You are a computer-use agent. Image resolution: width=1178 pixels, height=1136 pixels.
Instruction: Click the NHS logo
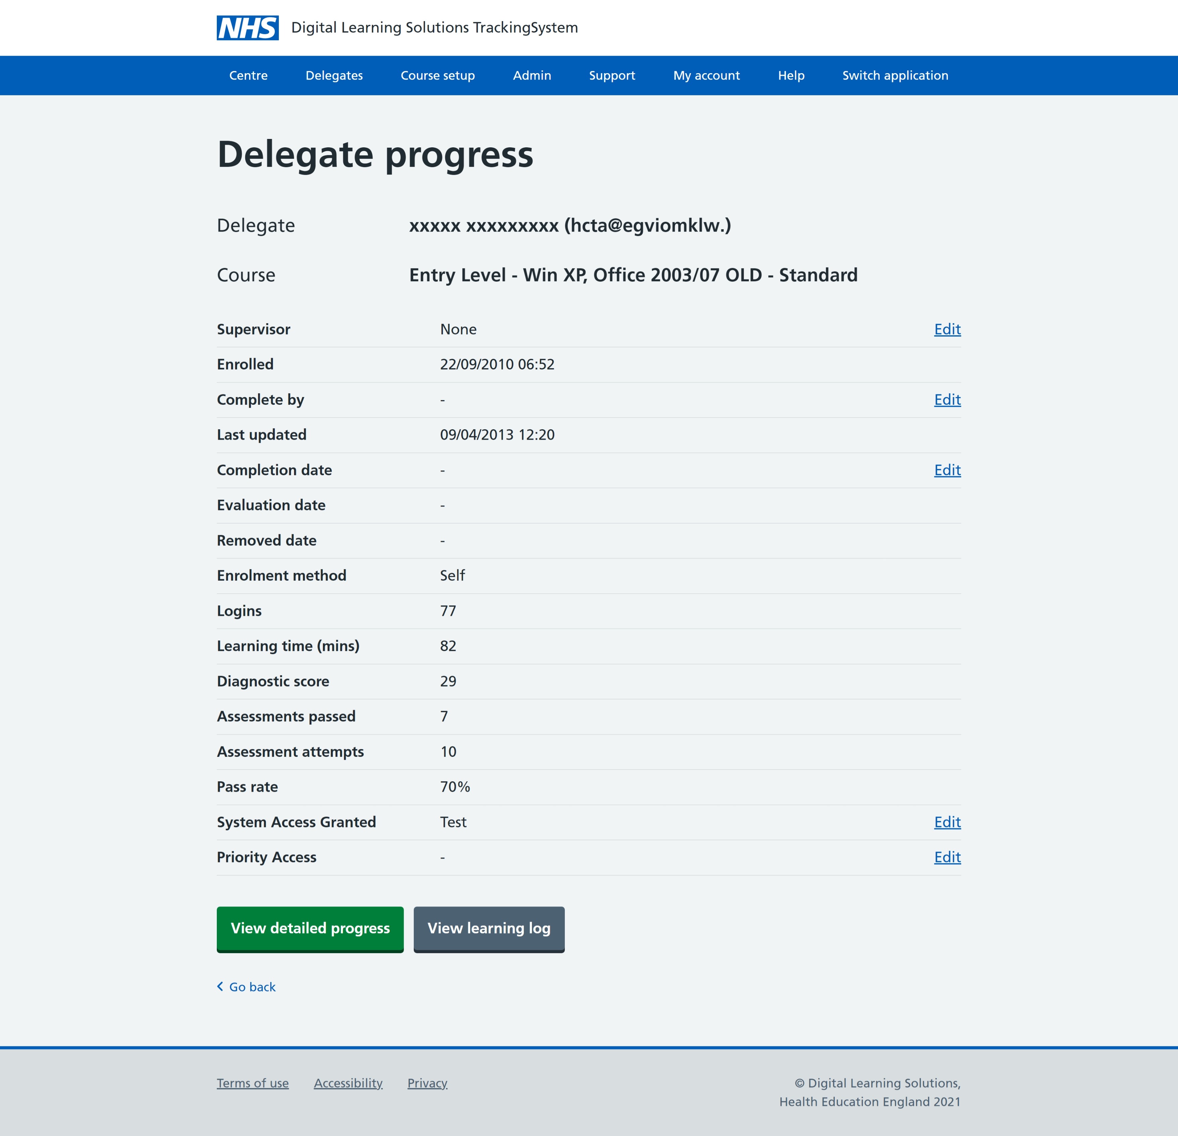[247, 27]
